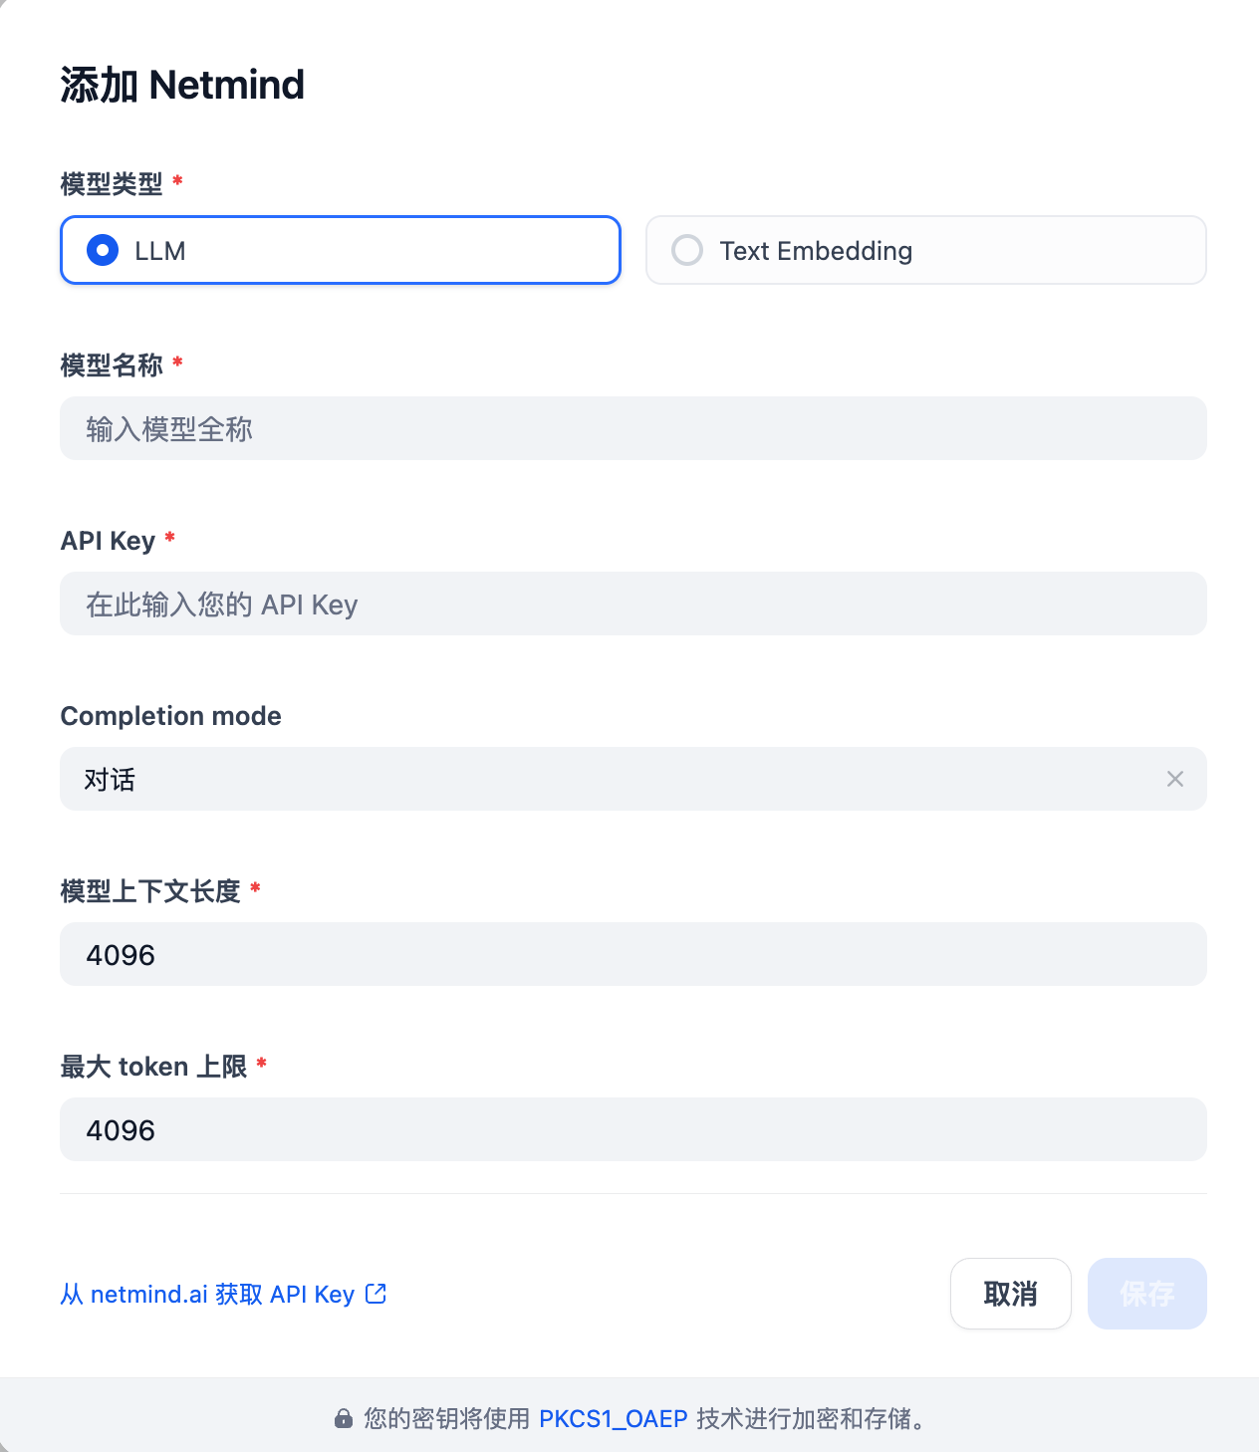Click the 保存 button
This screenshot has width=1259, height=1452.
coord(1147,1294)
